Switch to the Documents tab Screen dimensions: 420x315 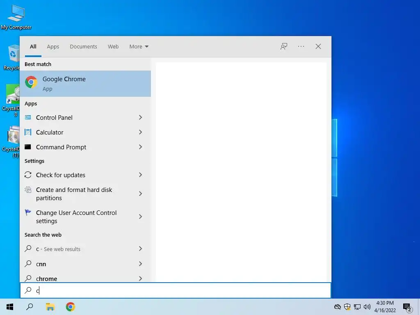pyautogui.click(x=83, y=47)
